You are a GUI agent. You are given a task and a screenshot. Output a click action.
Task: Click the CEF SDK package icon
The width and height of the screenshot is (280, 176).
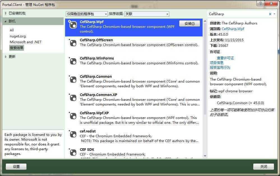[x=73, y=152]
